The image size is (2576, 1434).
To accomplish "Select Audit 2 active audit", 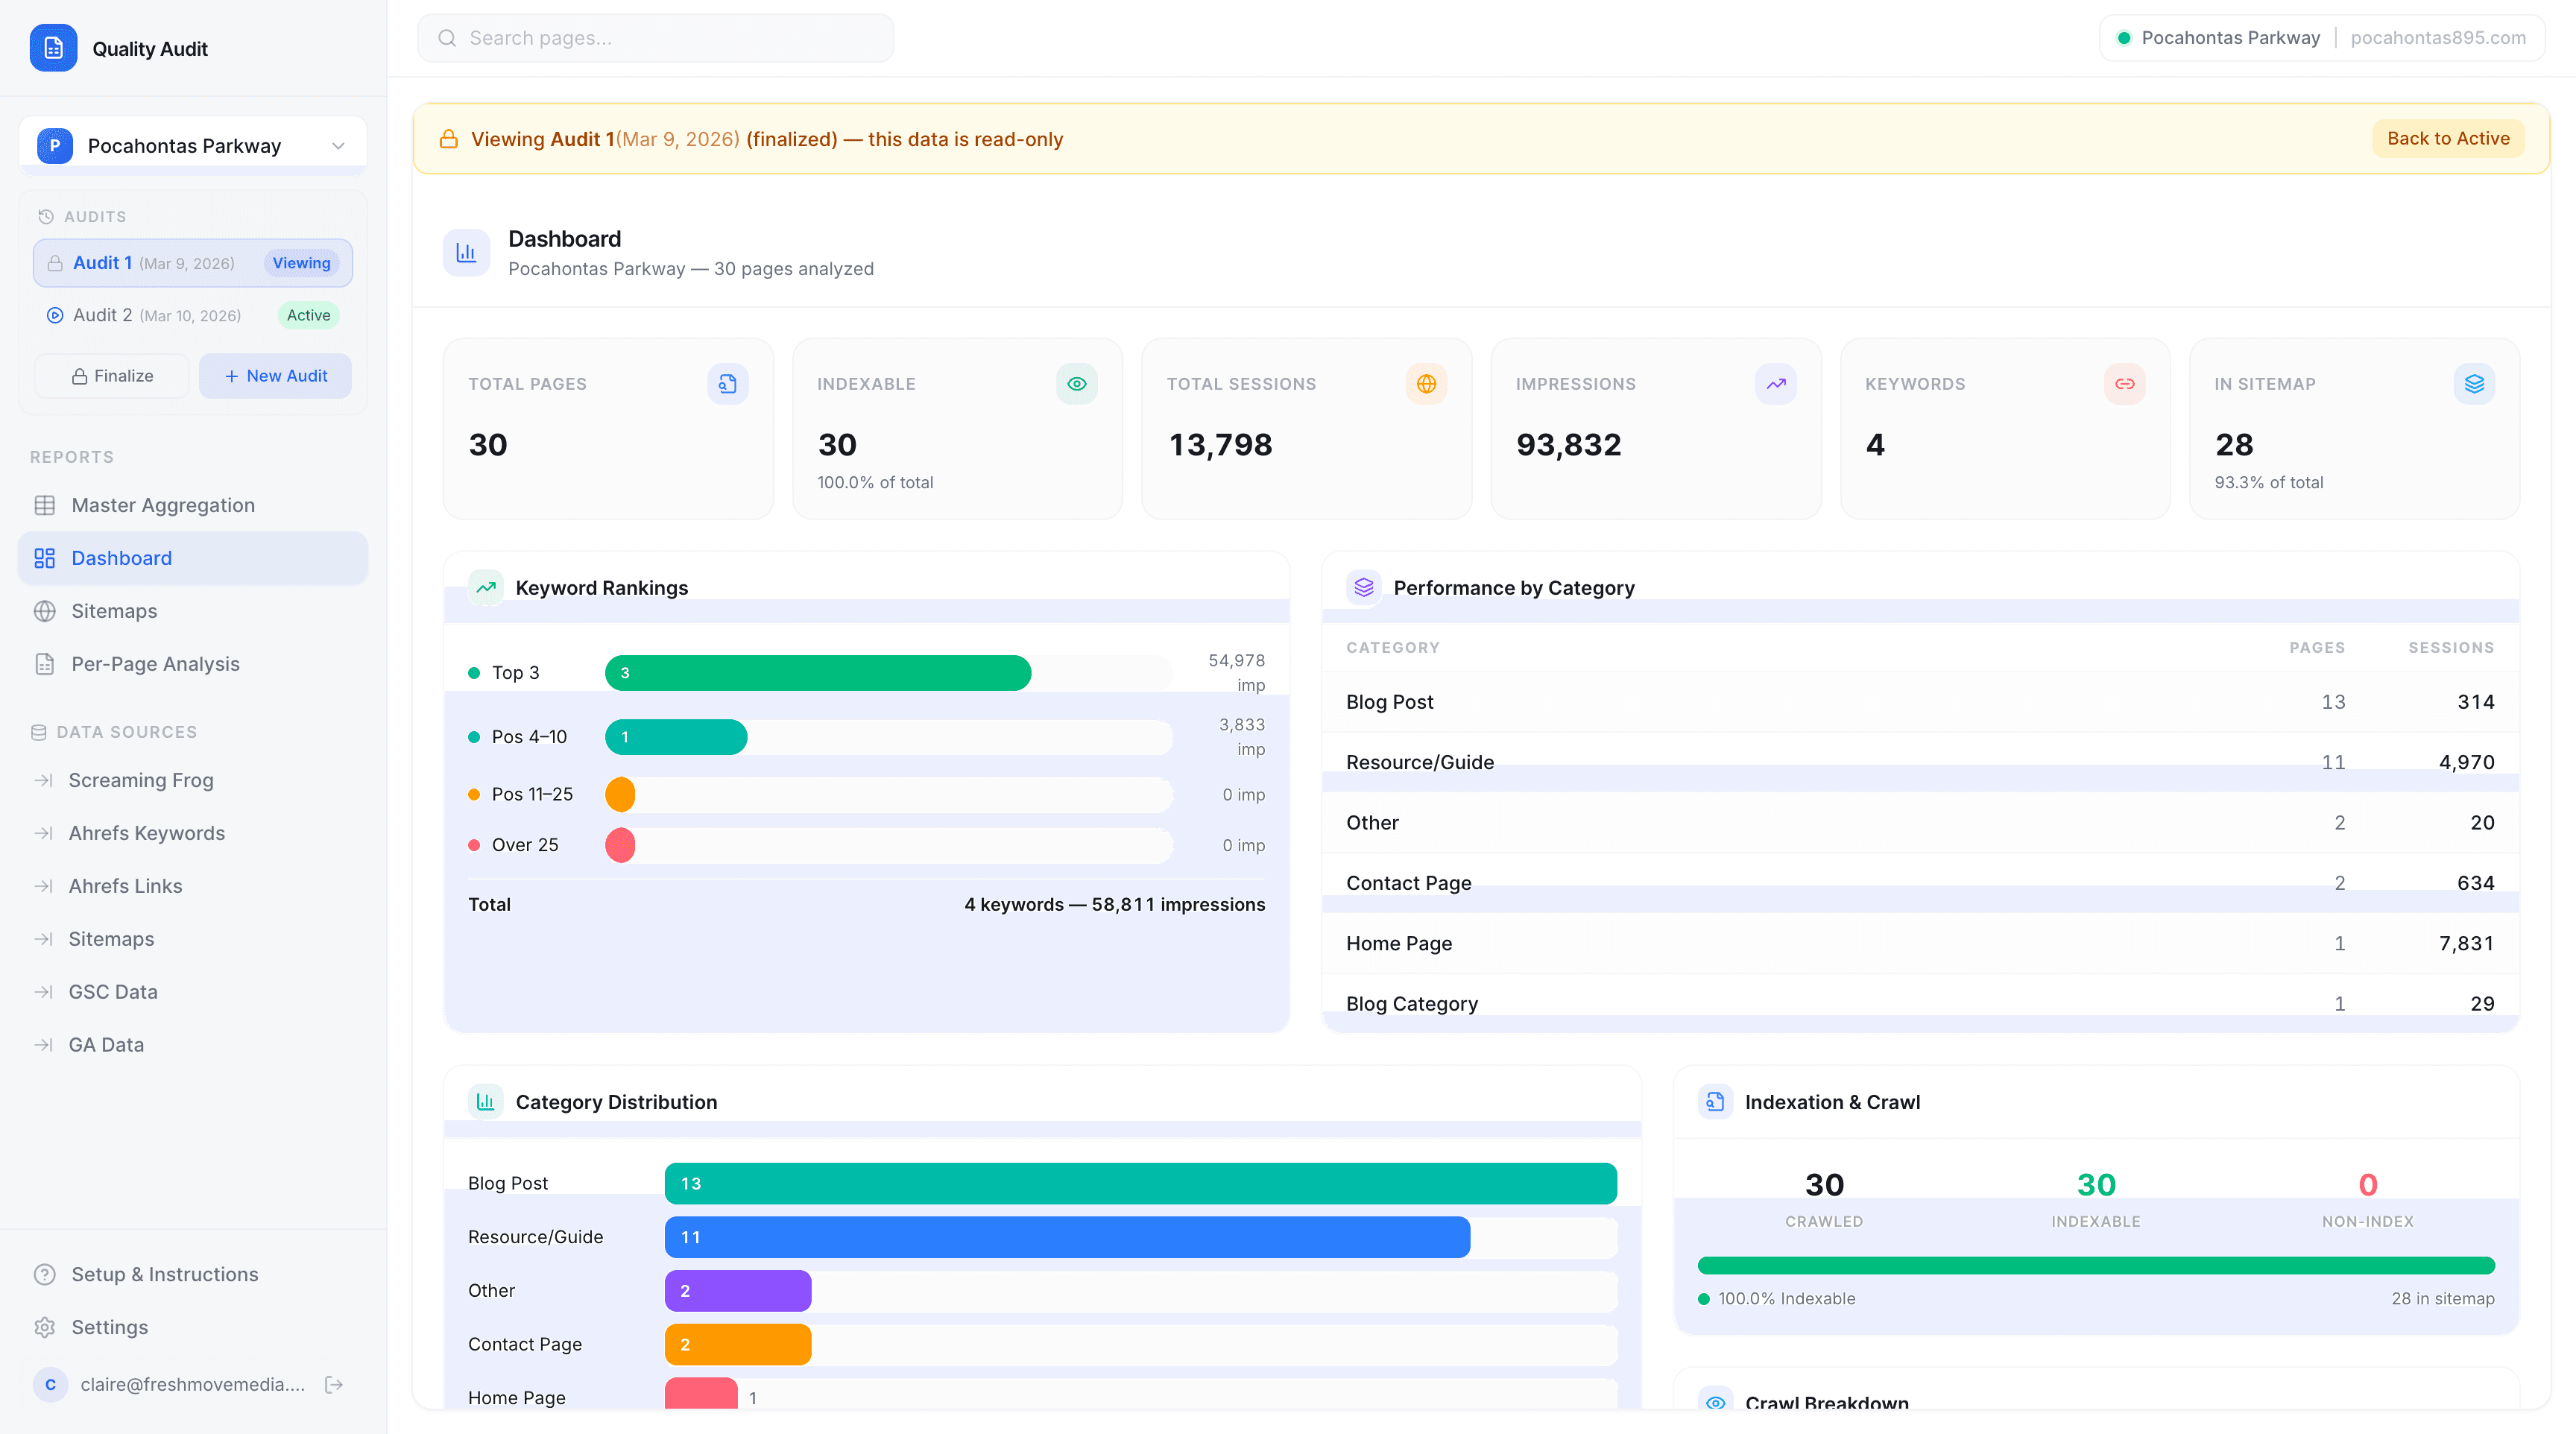I will 193,315.
